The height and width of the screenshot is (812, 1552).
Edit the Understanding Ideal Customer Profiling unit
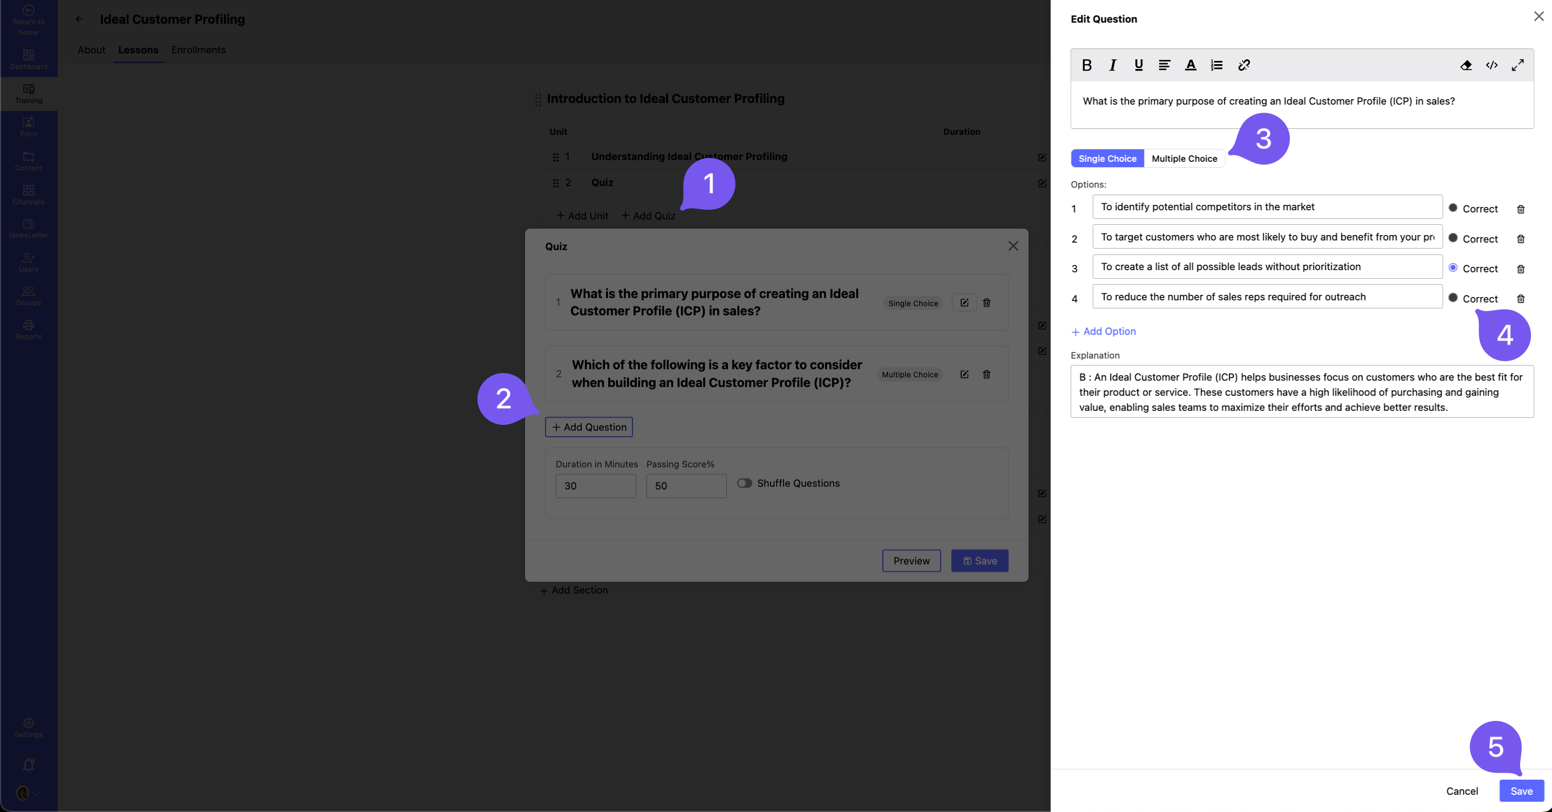point(1042,157)
